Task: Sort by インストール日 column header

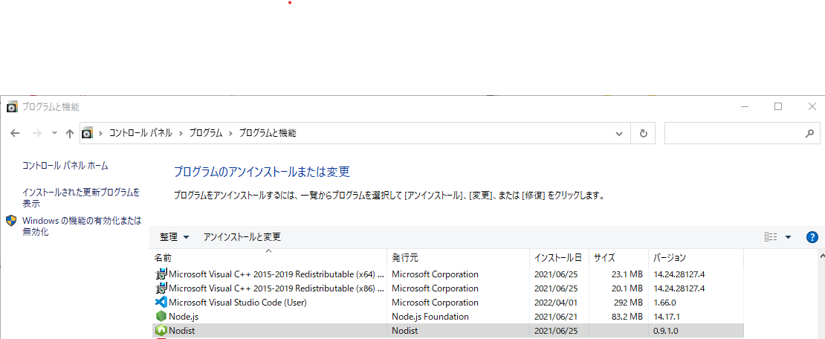Action: (560, 258)
